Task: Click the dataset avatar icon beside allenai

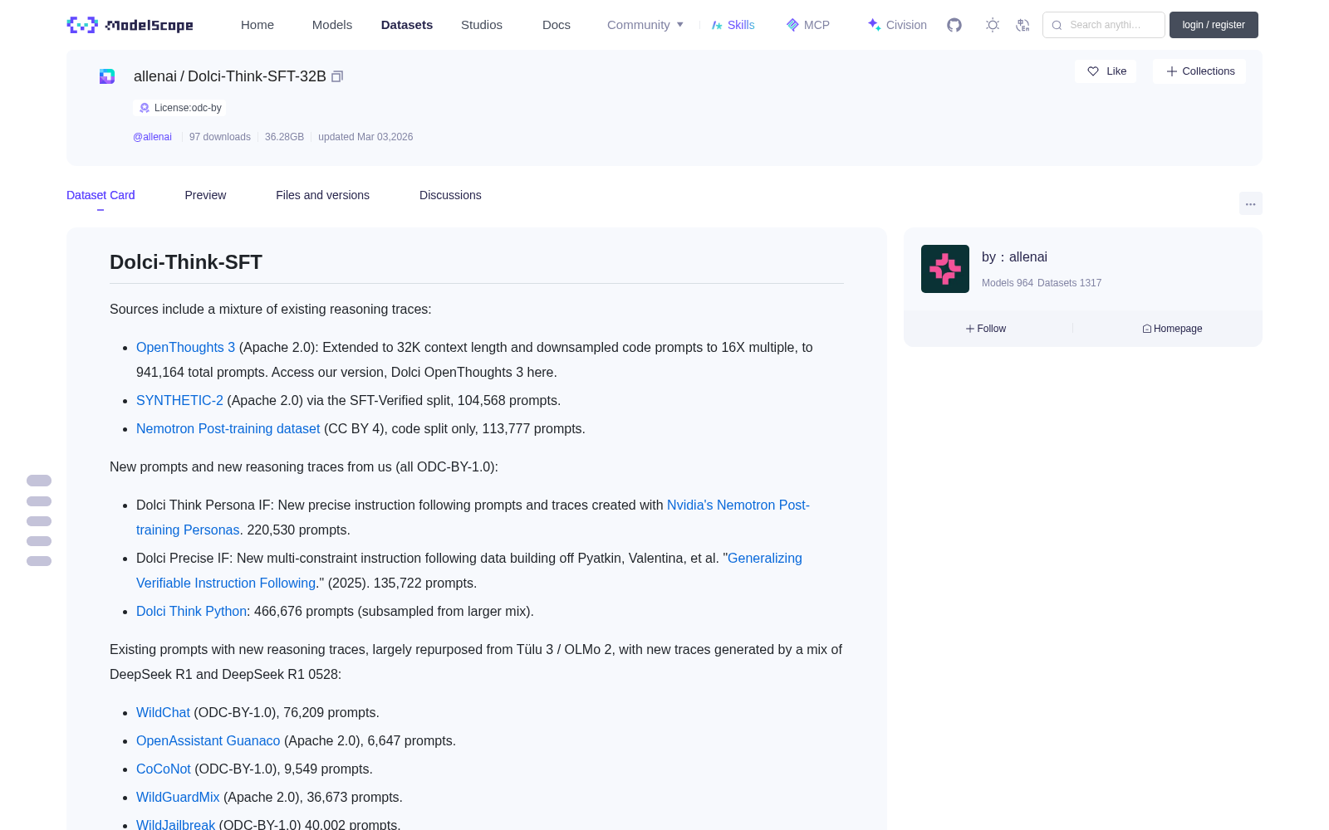Action: (x=107, y=76)
